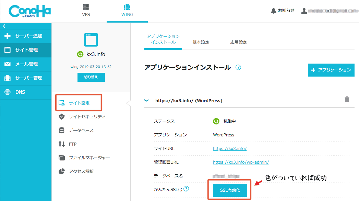Click the 切り替え button
This screenshot has width=359, height=201.
[x=91, y=77]
